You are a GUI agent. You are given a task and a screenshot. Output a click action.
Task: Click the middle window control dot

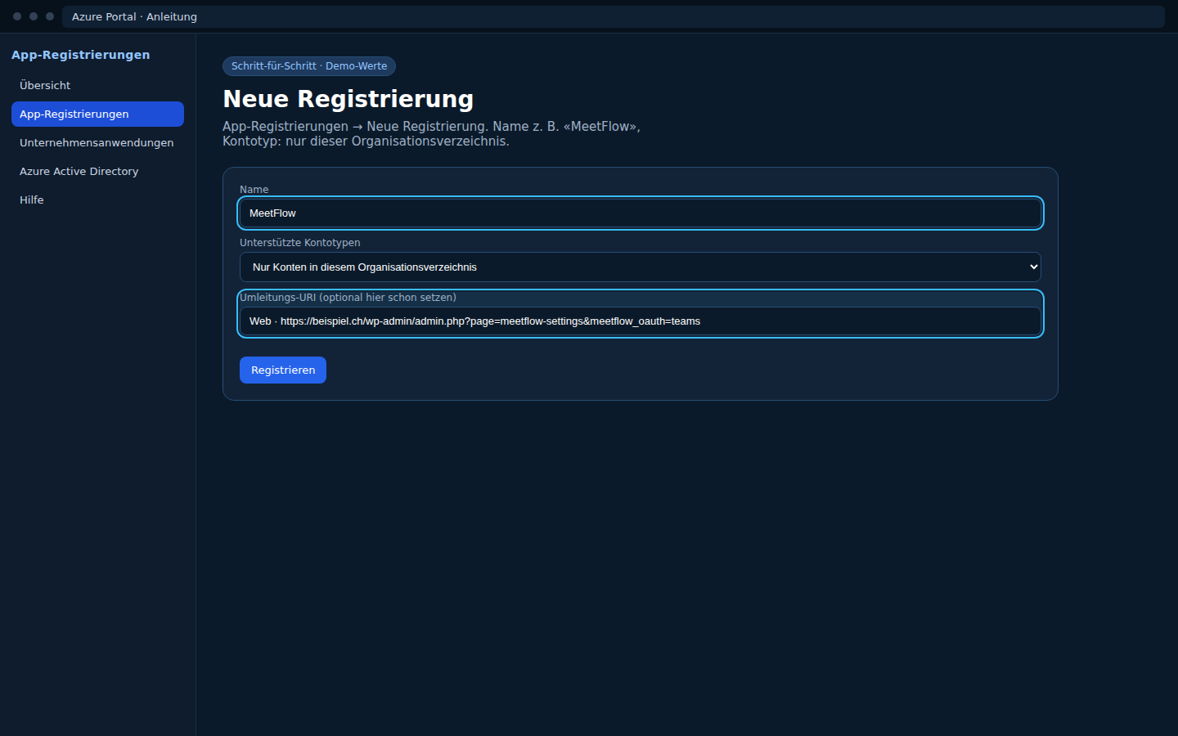(34, 16)
